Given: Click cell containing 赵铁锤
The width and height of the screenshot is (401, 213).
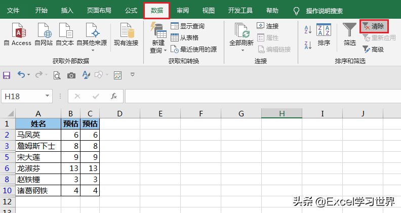Looking at the screenshot, I should point(38,180).
